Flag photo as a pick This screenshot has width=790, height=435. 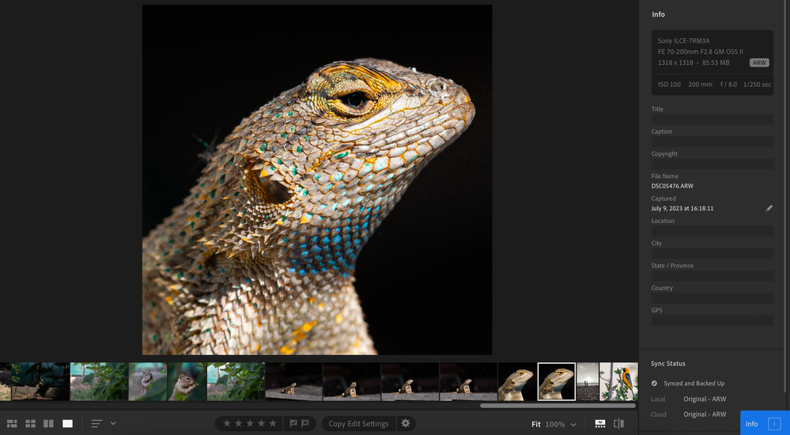293,423
